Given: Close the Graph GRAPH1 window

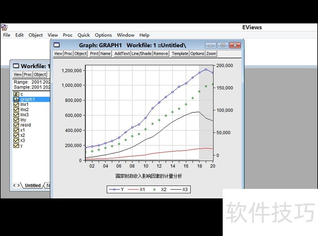Looking at the screenshot, I should pyautogui.click(x=235, y=45).
